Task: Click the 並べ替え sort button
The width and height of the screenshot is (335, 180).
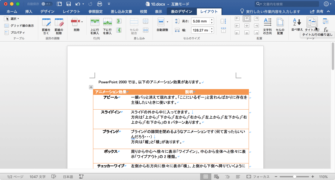Action: click(x=297, y=24)
